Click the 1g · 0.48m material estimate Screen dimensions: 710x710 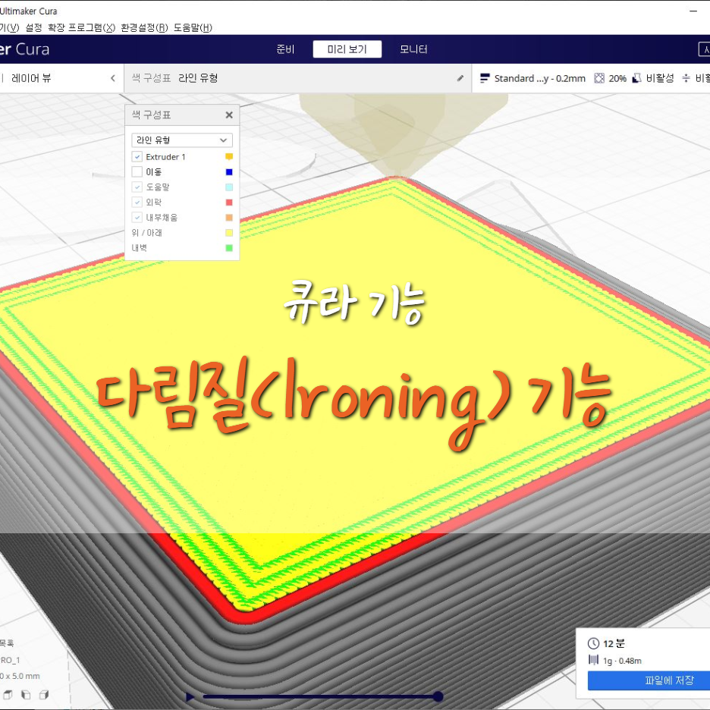(x=622, y=661)
